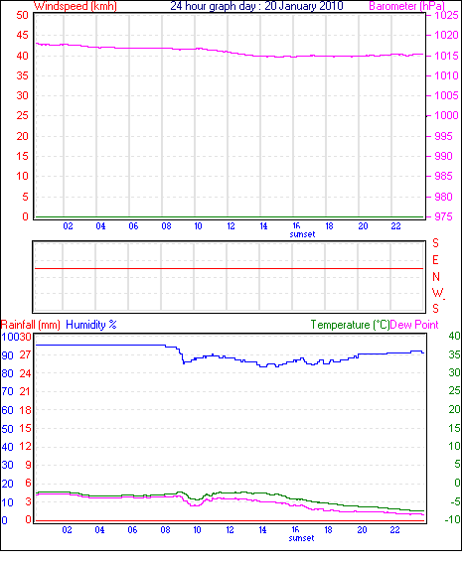Click the 'E' wind direction label
The image size is (463, 562).
coord(435,260)
